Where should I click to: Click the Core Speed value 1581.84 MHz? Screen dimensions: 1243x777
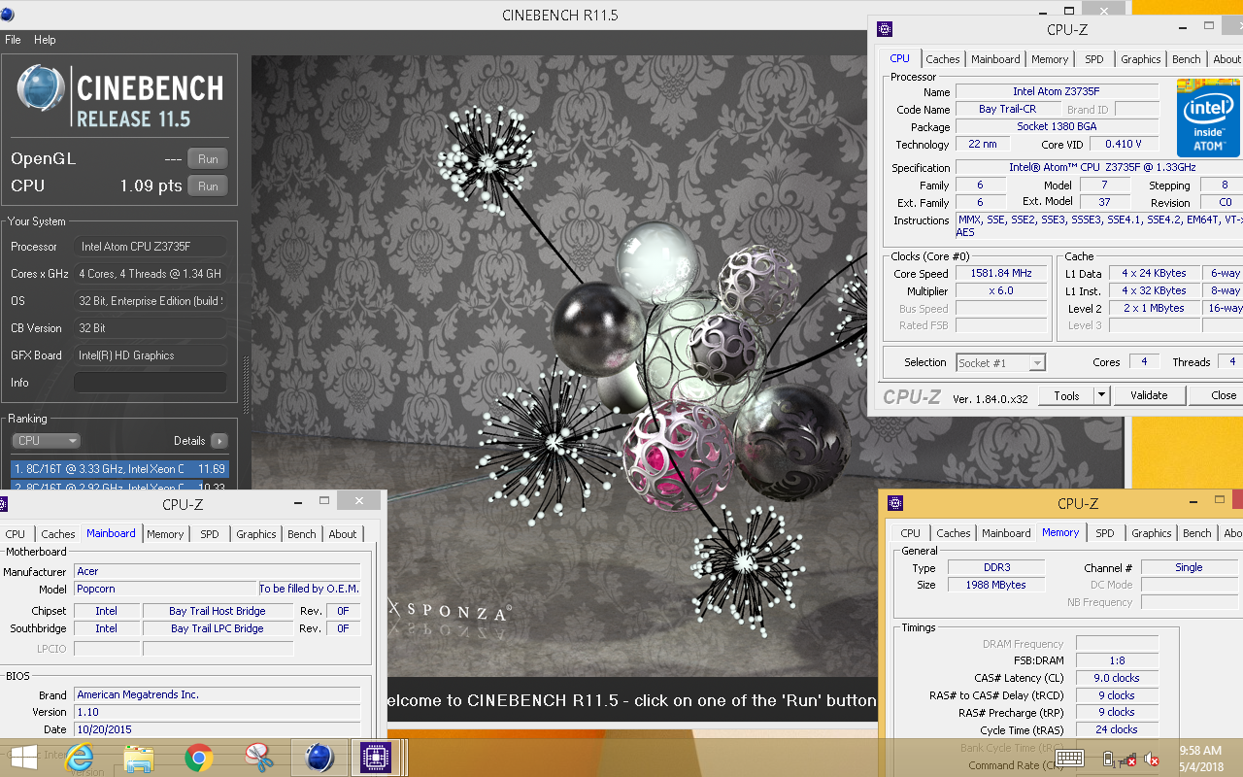1003,274
